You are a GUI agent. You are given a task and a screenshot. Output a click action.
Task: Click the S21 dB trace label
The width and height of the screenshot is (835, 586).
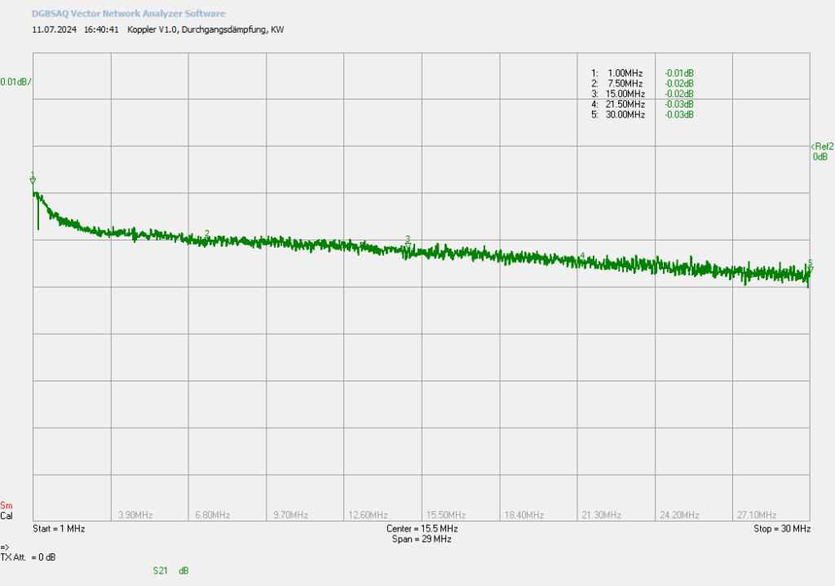tap(171, 571)
